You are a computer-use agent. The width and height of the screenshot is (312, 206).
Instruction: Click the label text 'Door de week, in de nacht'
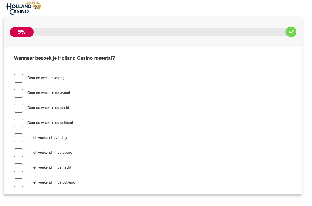48,108
